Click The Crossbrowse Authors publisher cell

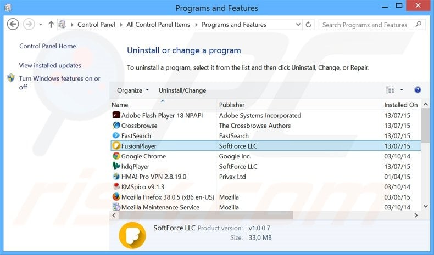255,126
